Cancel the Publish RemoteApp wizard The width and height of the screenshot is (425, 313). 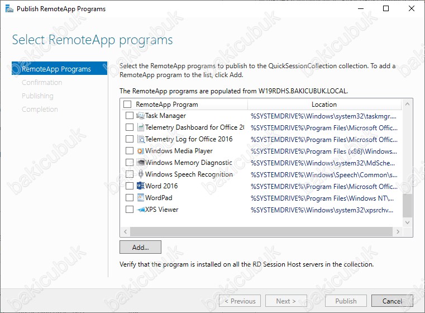coord(392,301)
